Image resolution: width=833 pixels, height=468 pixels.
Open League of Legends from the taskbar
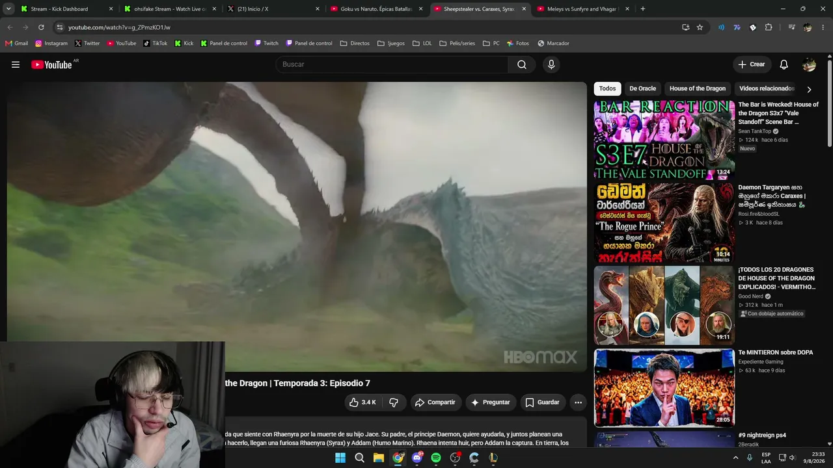tap(493, 458)
